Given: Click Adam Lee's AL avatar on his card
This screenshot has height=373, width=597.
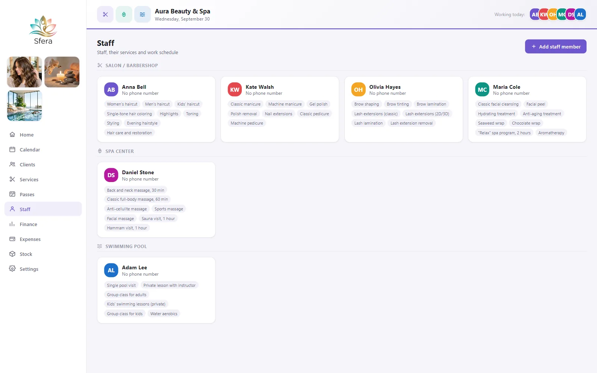Looking at the screenshot, I should pyautogui.click(x=111, y=270).
